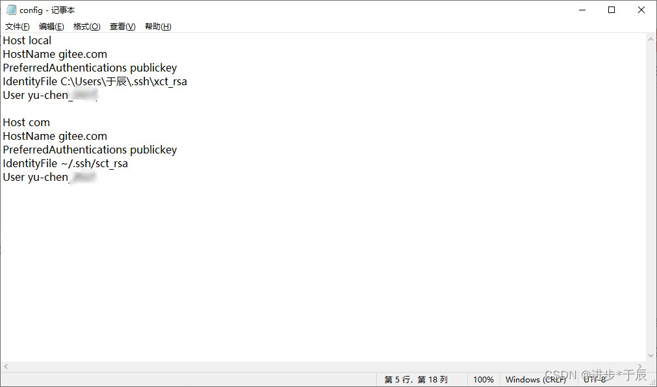The height and width of the screenshot is (387, 657).
Task: Click the 'User yu-chen_' line under Host local
Action: 50,95
